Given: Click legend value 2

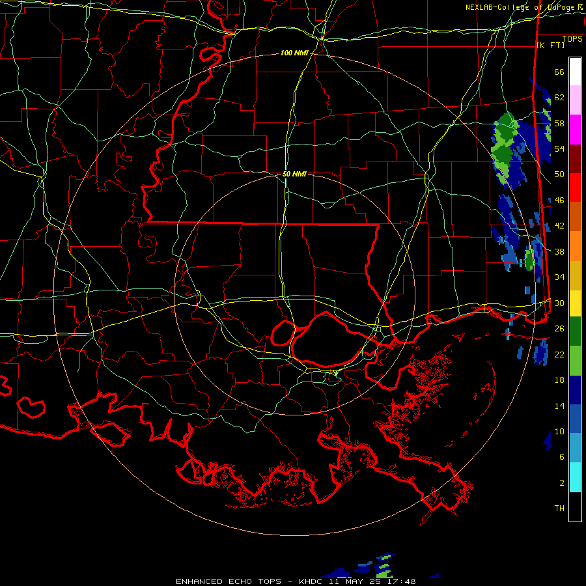Looking at the screenshot, I should pos(562,482).
